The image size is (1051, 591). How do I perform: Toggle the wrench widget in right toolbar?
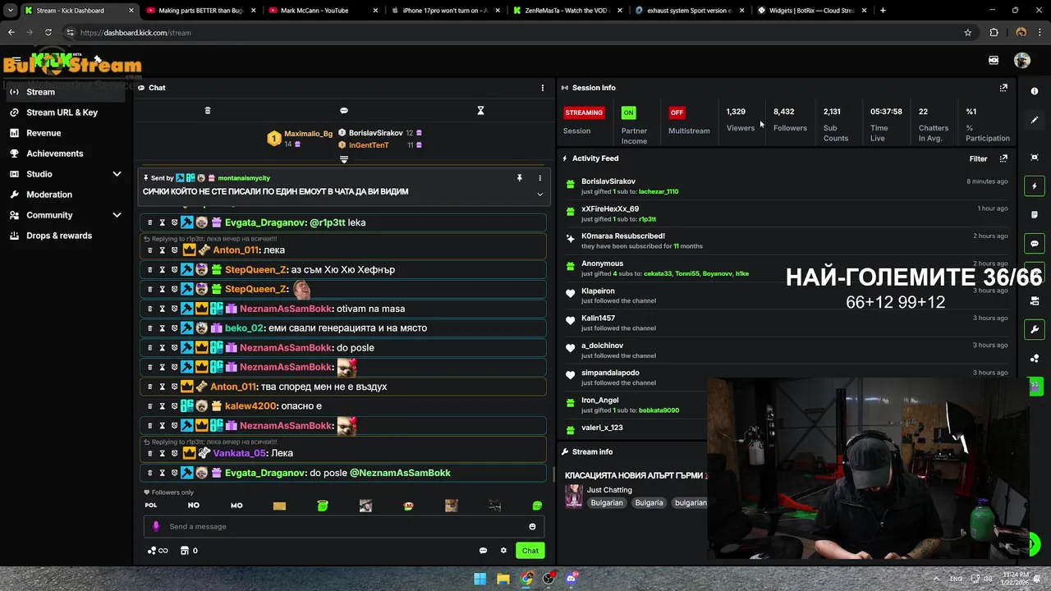click(x=1035, y=330)
